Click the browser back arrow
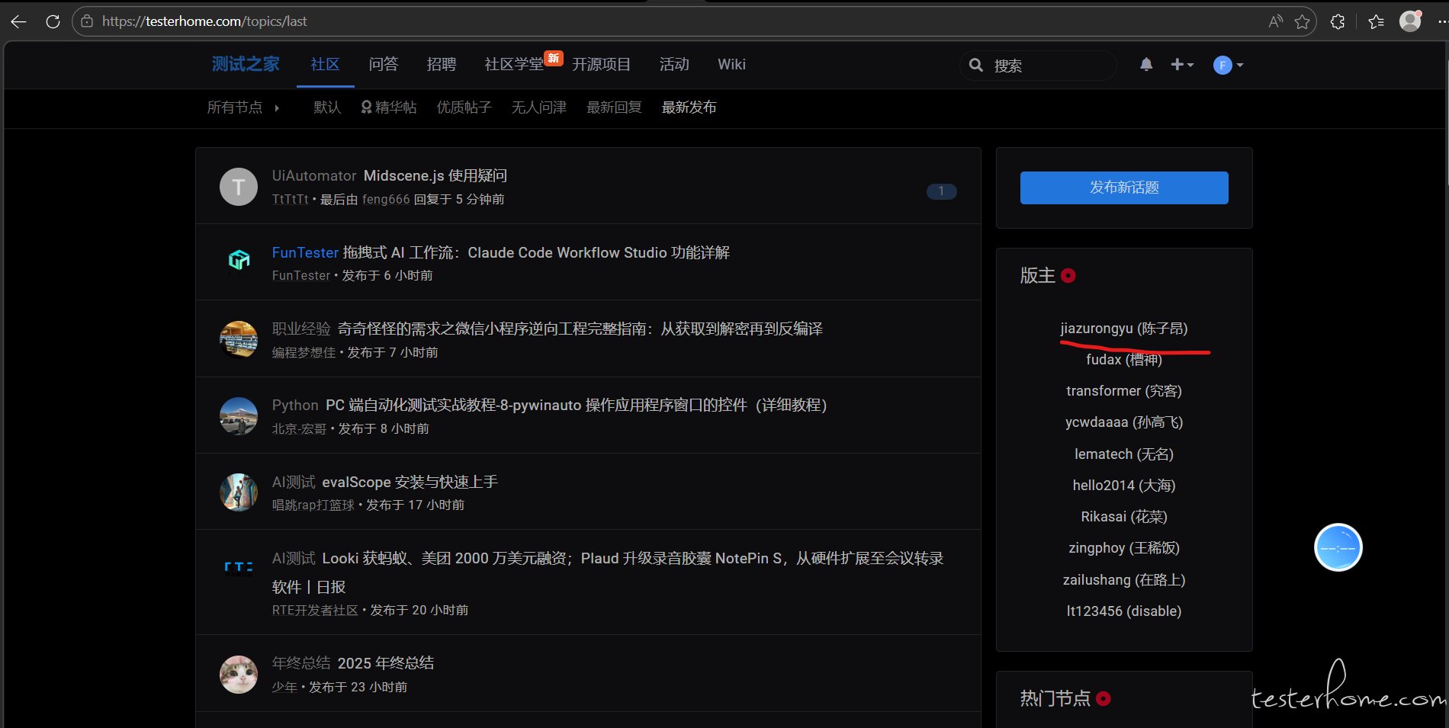 click(19, 21)
